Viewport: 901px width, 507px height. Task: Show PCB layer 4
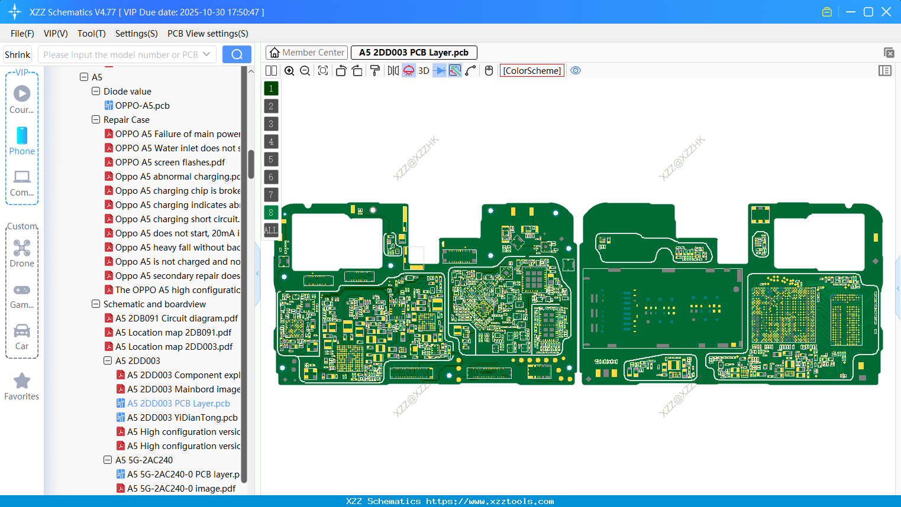pos(271,142)
